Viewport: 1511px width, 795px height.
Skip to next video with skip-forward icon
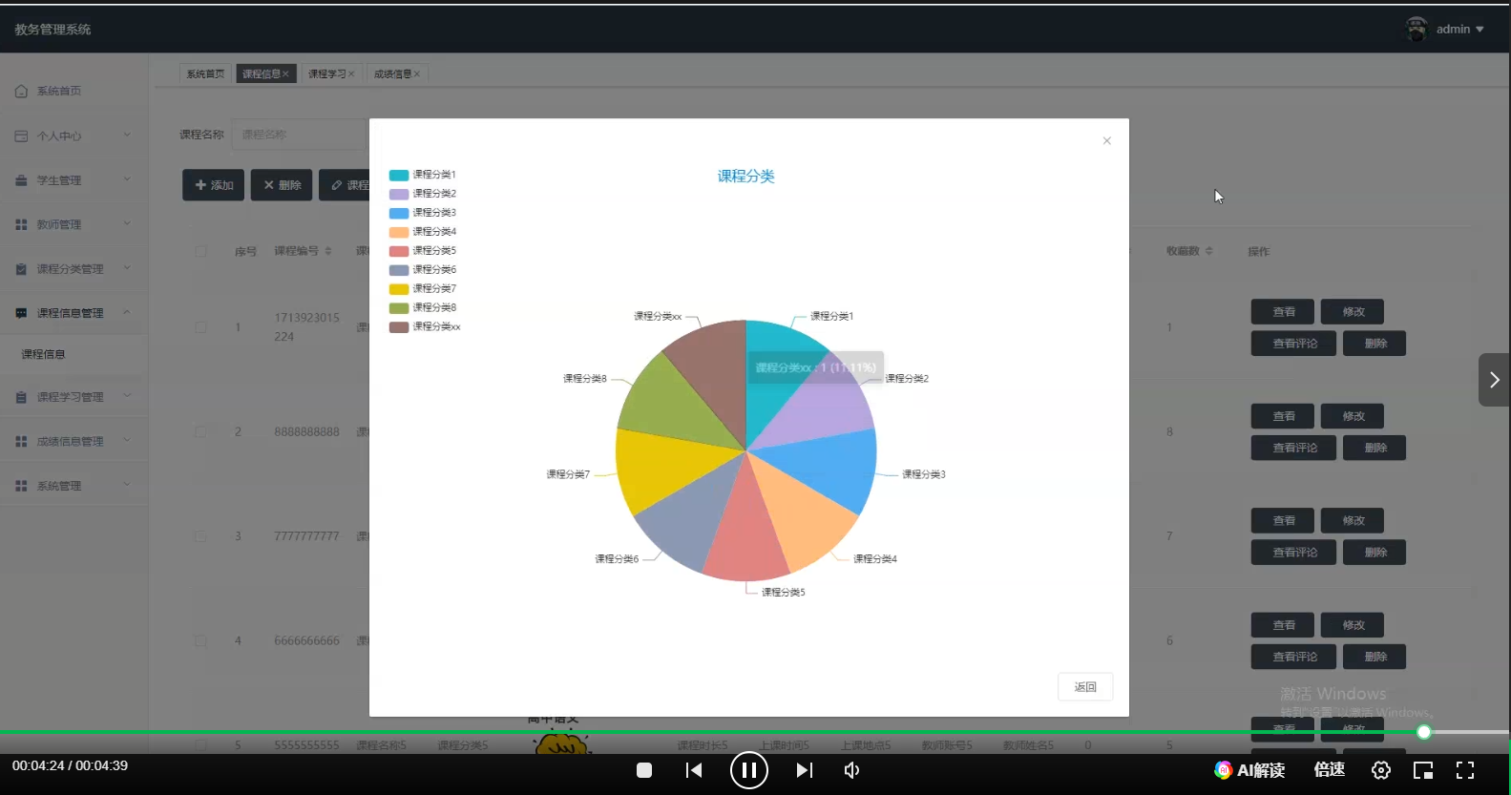[x=805, y=770]
